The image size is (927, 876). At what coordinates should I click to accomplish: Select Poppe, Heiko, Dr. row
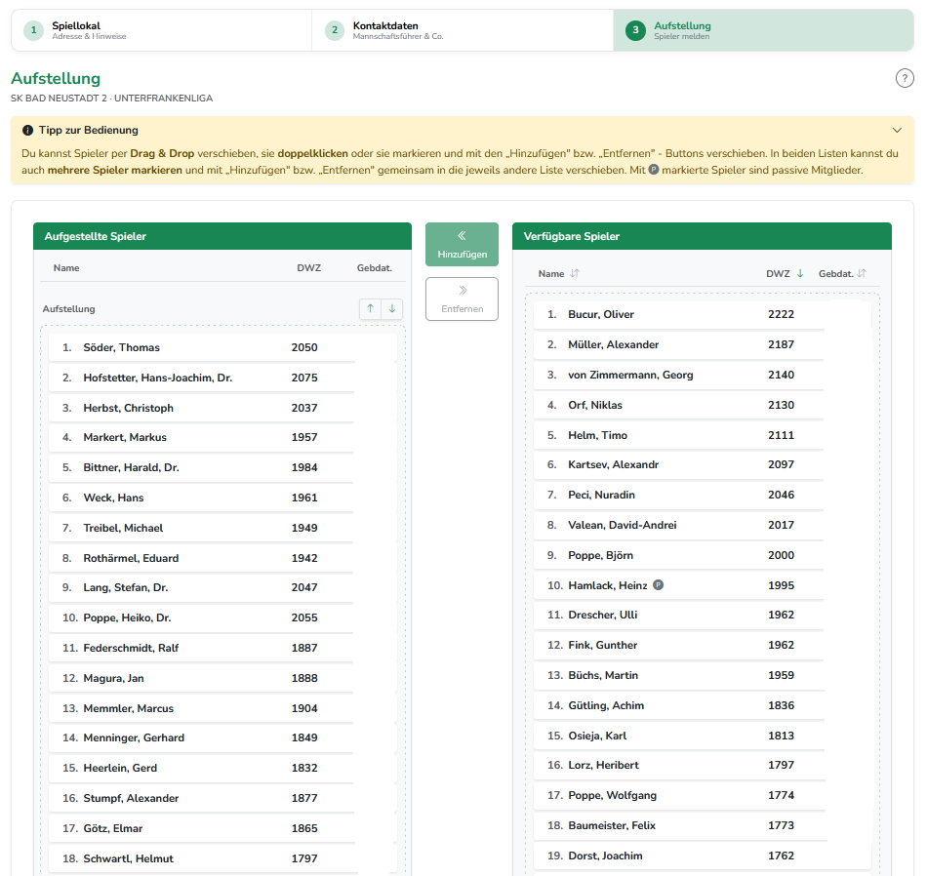[222, 617]
